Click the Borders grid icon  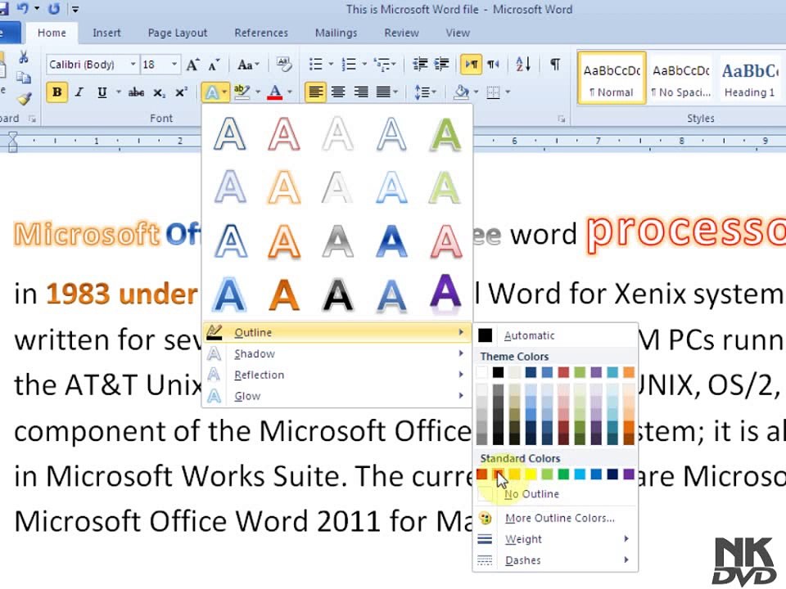tap(493, 92)
